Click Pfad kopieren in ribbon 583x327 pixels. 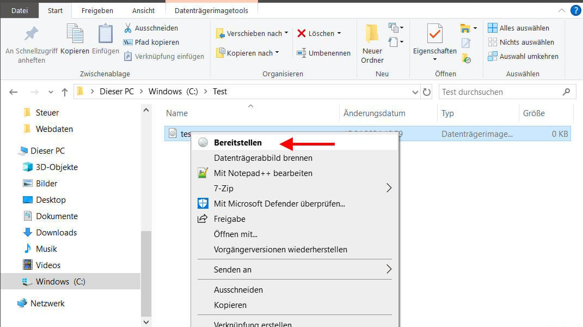(151, 42)
